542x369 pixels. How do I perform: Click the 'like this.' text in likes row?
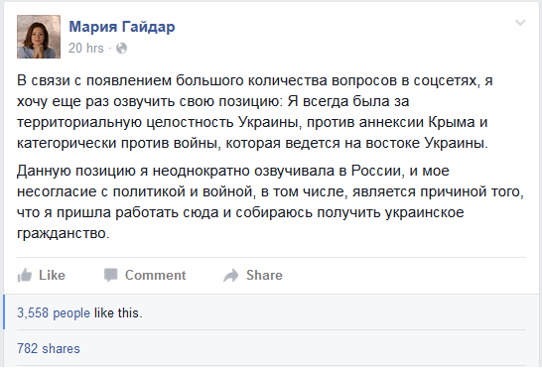(118, 313)
